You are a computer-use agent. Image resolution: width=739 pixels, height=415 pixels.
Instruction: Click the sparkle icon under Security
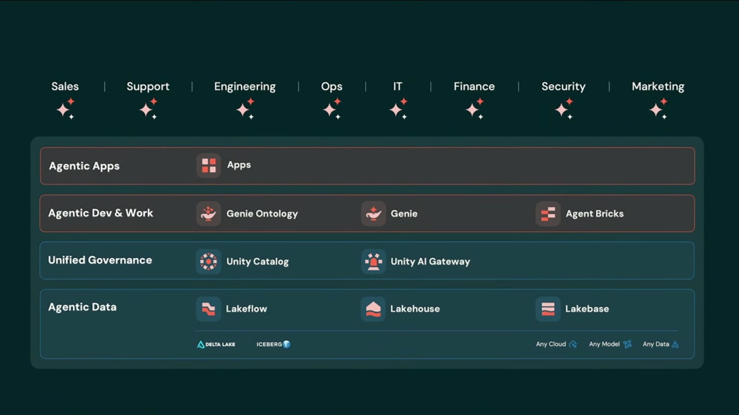click(x=564, y=108)
